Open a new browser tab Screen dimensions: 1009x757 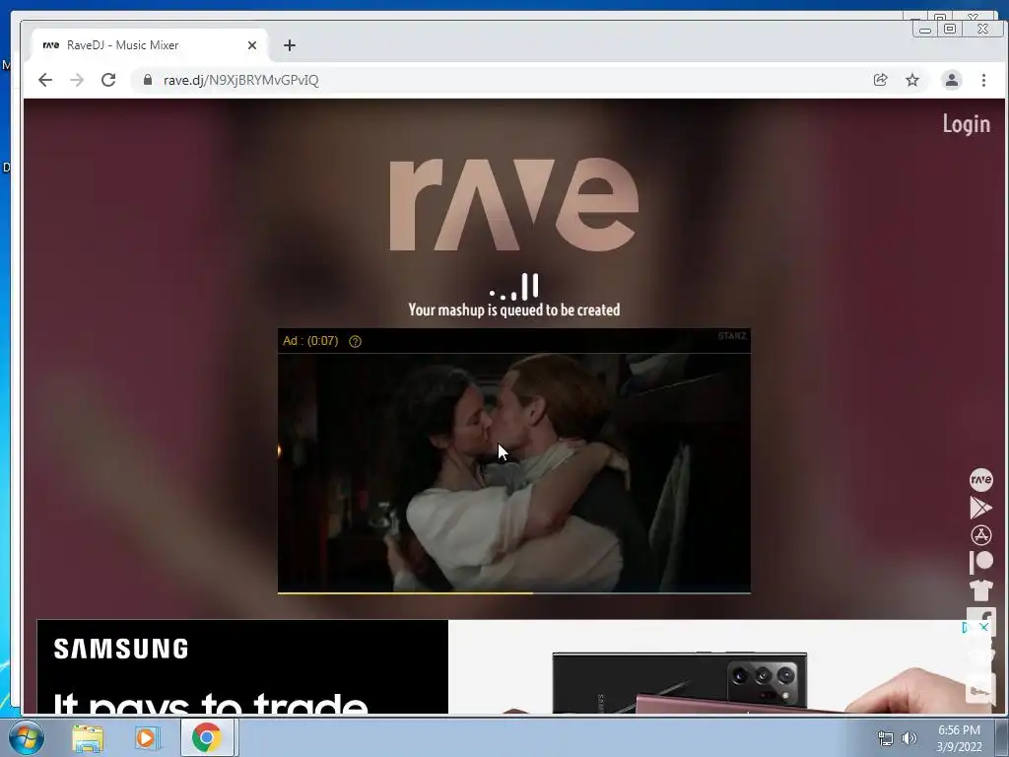coord(290,45)
